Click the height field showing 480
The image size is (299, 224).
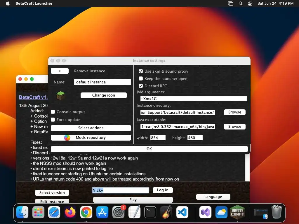195,138
